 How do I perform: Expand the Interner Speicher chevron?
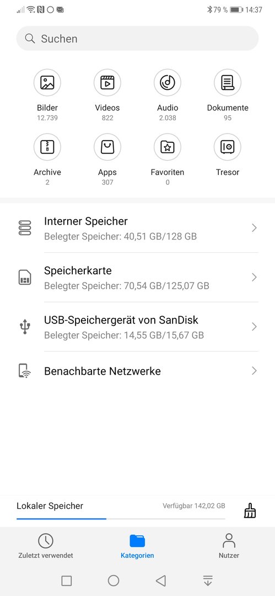pyautogui.click(x=255, y=228)
